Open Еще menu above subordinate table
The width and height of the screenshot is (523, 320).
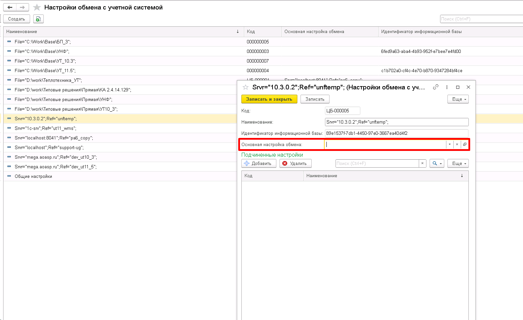click(458, 164)
